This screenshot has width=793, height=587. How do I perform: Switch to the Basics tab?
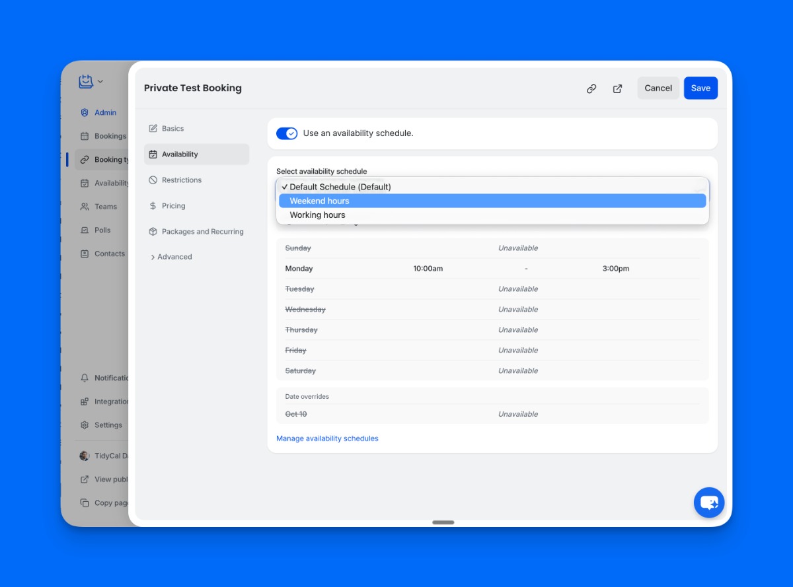(172, 129)
